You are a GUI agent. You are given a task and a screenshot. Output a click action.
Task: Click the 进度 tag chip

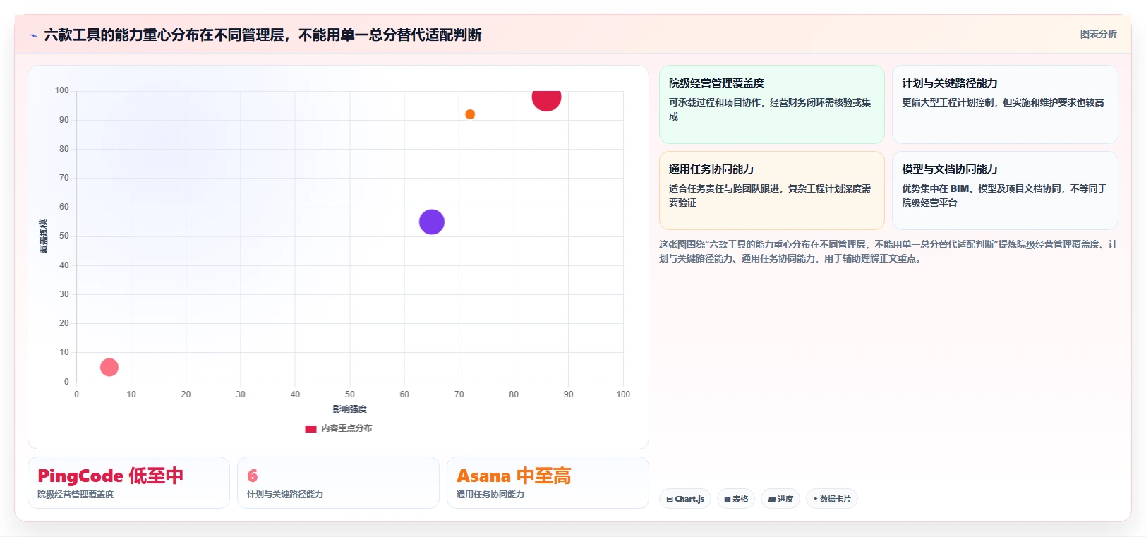[x=780, y=499]
